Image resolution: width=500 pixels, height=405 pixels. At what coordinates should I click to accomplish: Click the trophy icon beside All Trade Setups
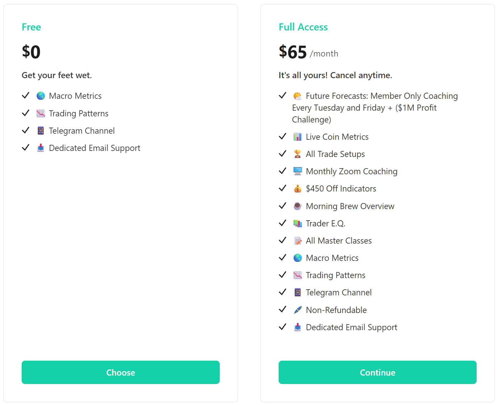pos(298,154)
